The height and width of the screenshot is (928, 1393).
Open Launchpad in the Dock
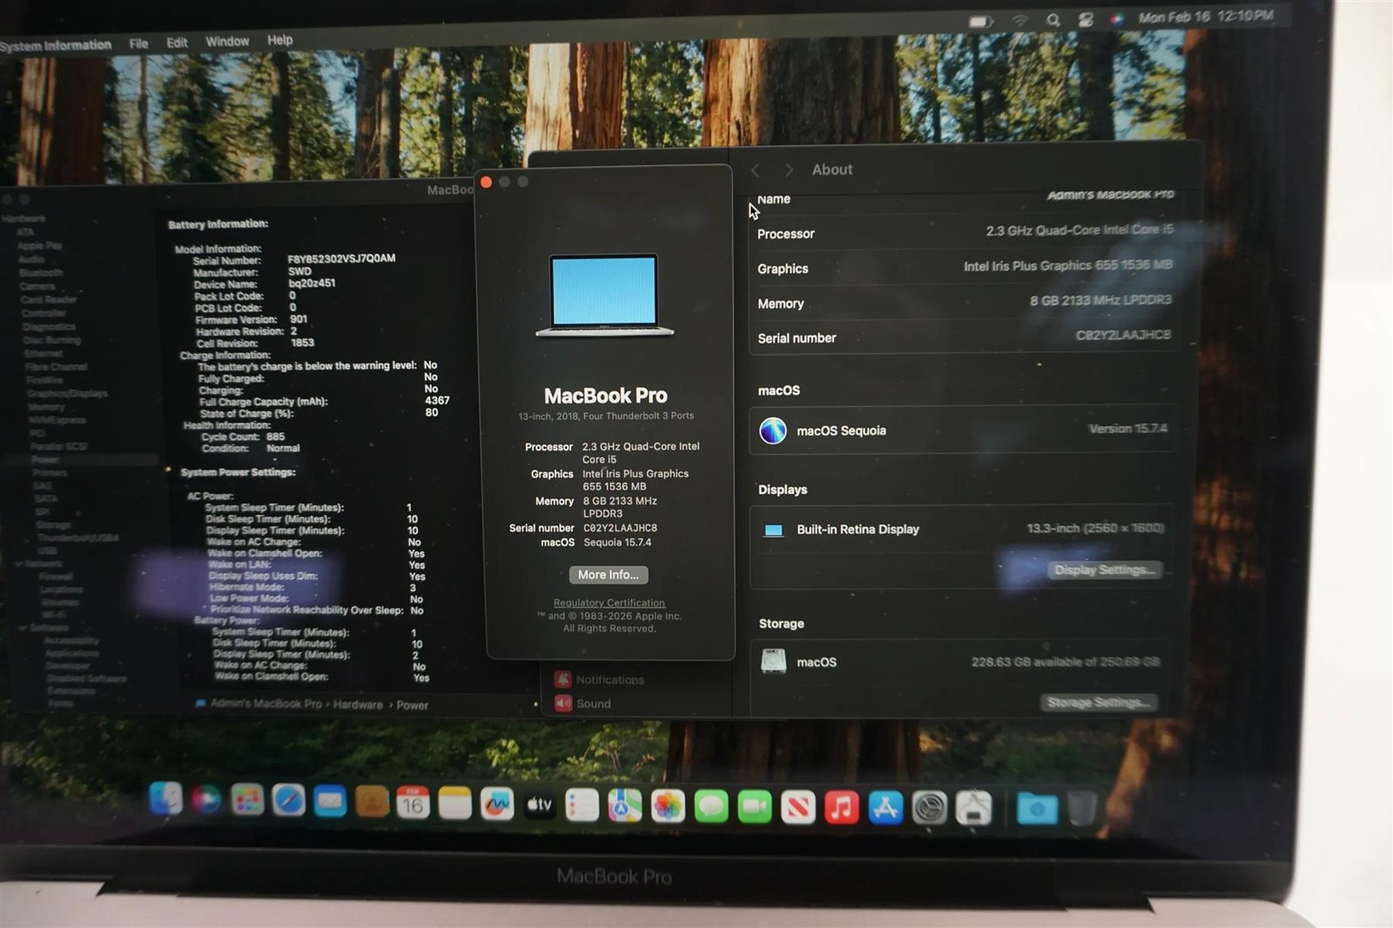[x=247, y=800]
